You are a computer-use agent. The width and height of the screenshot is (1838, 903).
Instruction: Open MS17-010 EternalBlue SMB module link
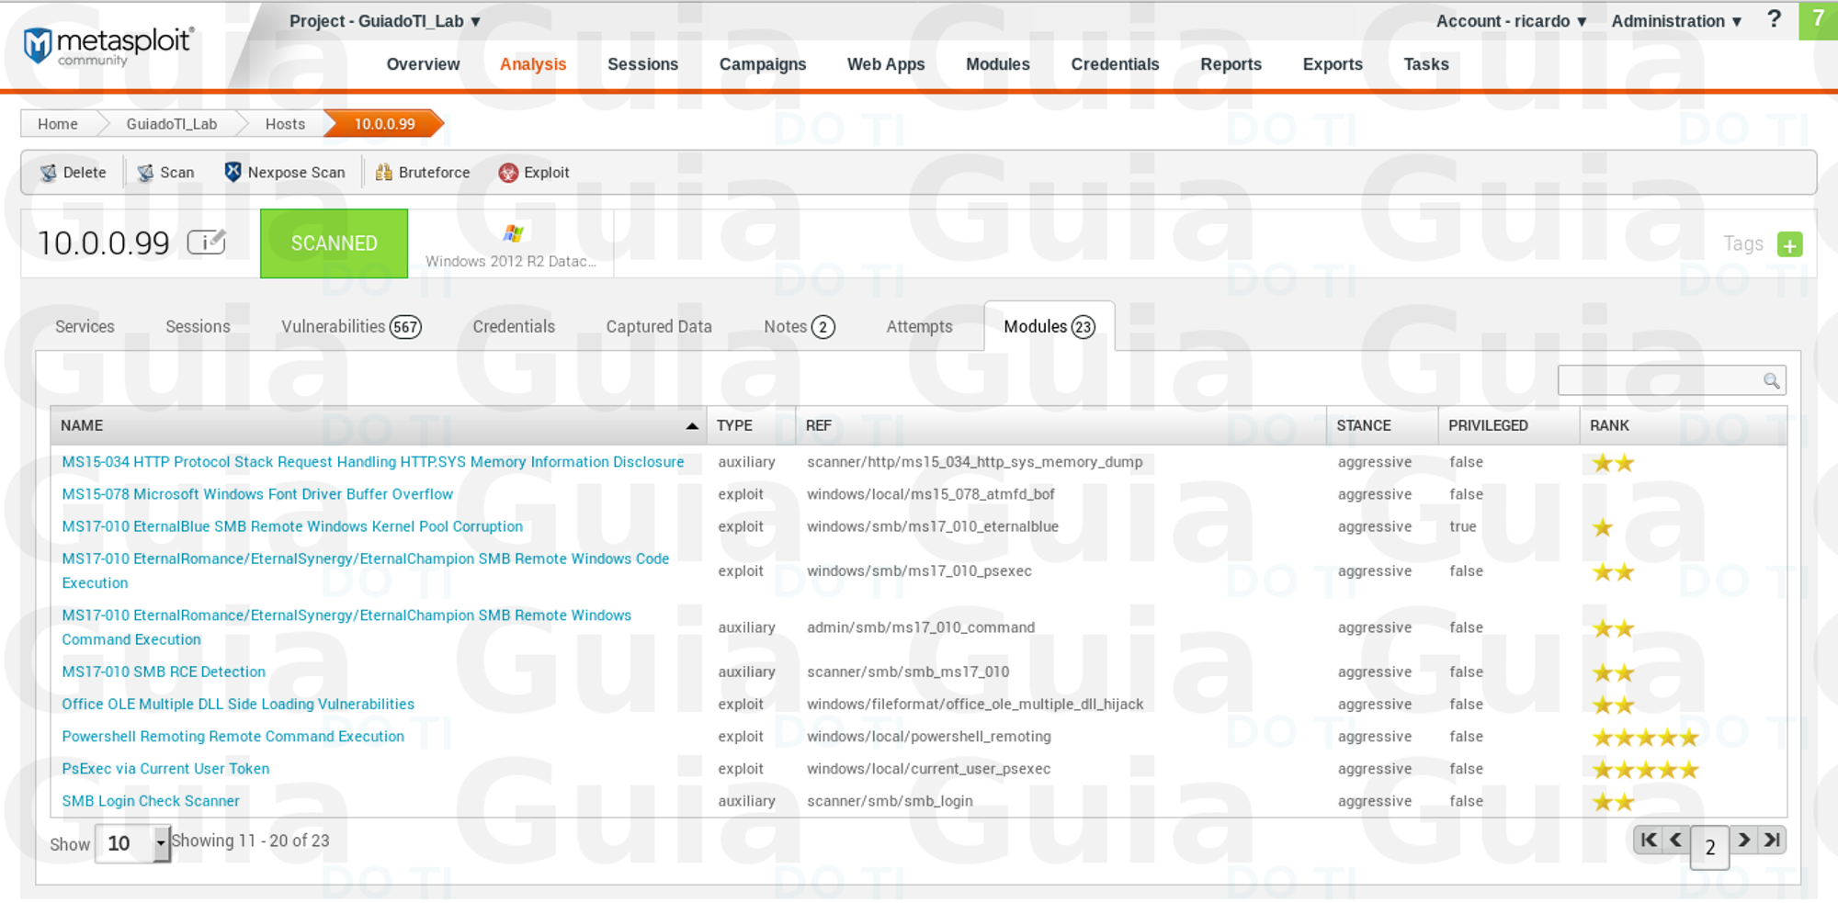292,526
